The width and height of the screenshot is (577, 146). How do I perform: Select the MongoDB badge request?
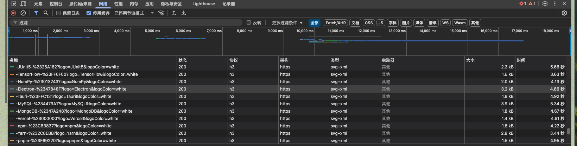[x=287, y=111]
